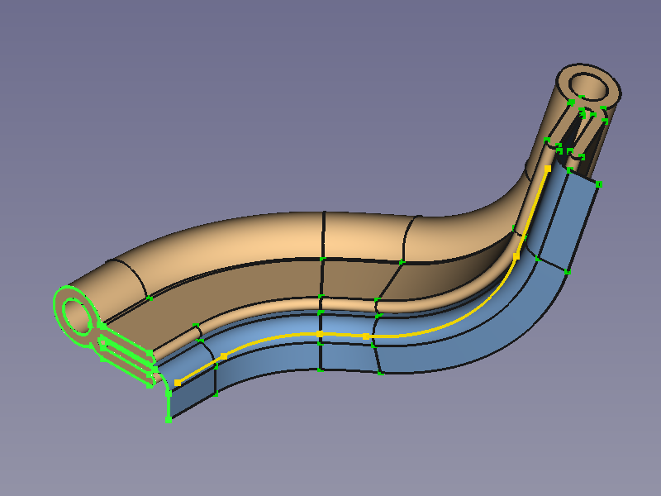Image resolution: width=661 pixels, height=496 pixels.
Task: Select the inner hole of the left ring
Action: (76, 314)
